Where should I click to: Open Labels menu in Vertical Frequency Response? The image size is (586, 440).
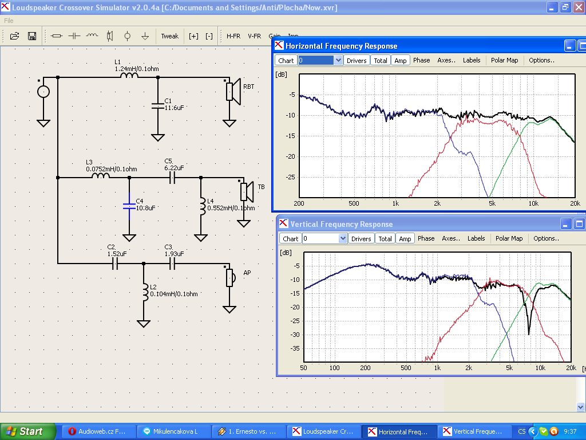[x=476, y=238]
